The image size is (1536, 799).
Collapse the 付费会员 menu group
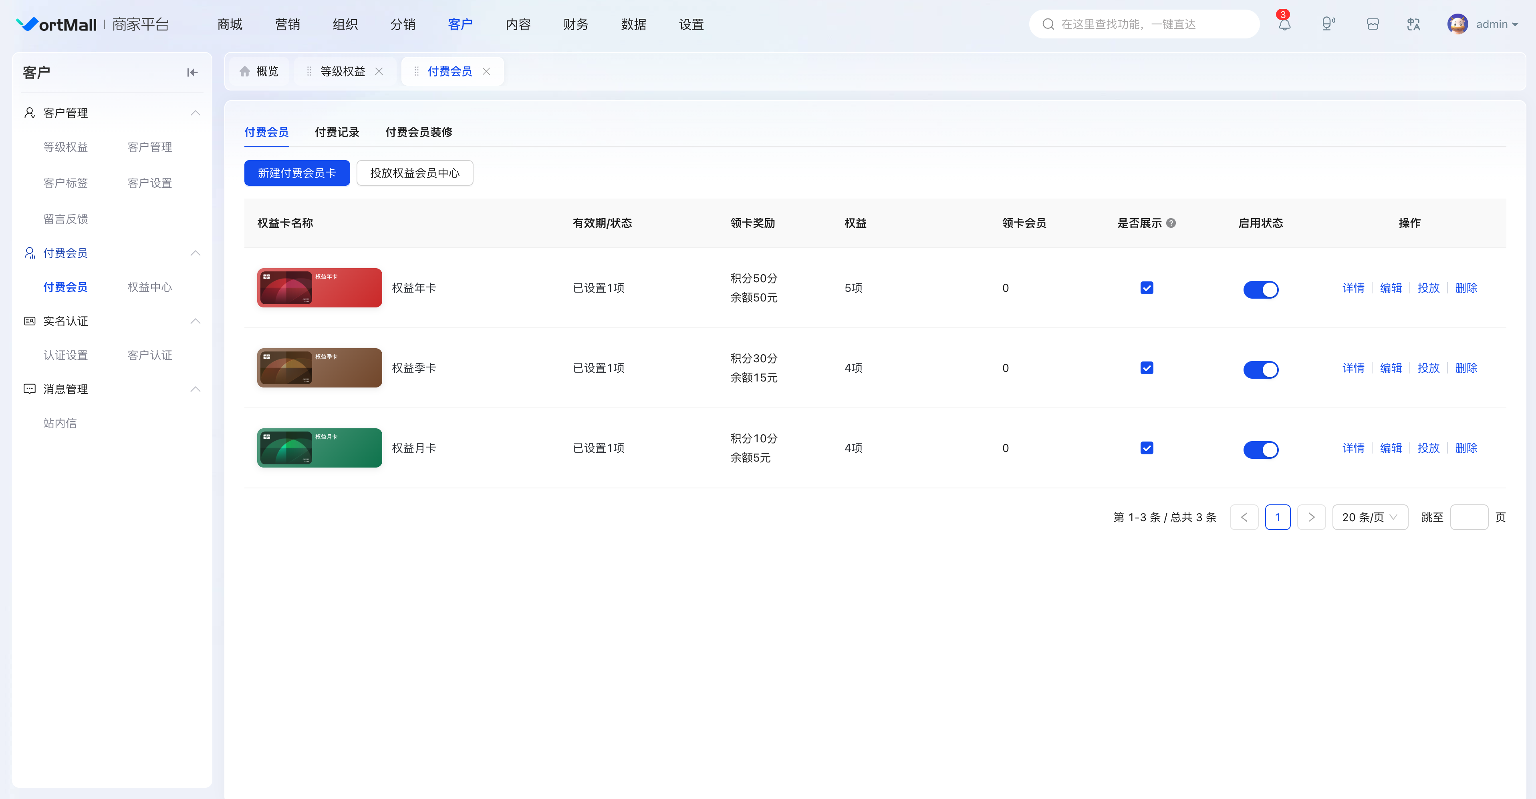(x=195, y=253)
